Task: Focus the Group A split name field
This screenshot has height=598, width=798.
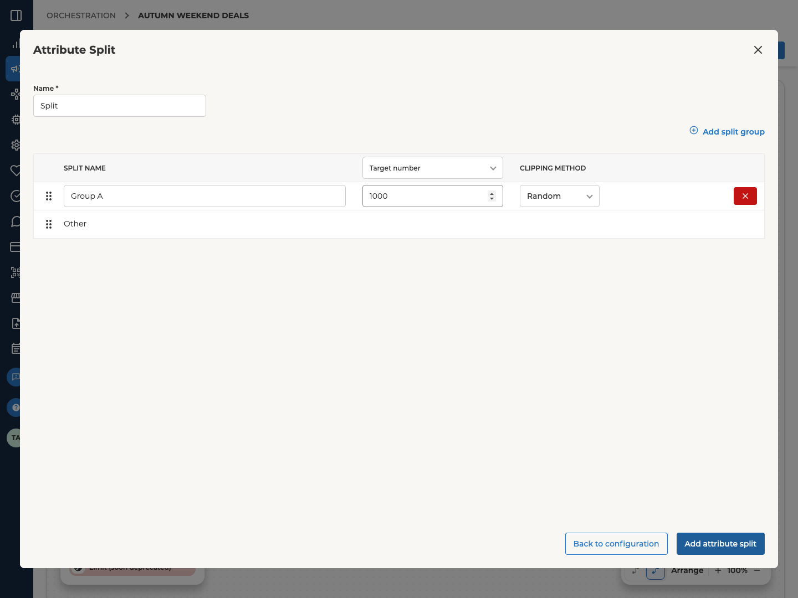Action: coord(204,196)
